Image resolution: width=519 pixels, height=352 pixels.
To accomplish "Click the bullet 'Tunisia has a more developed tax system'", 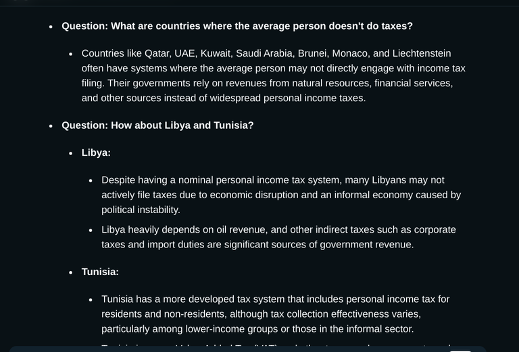I will [276, 314].
